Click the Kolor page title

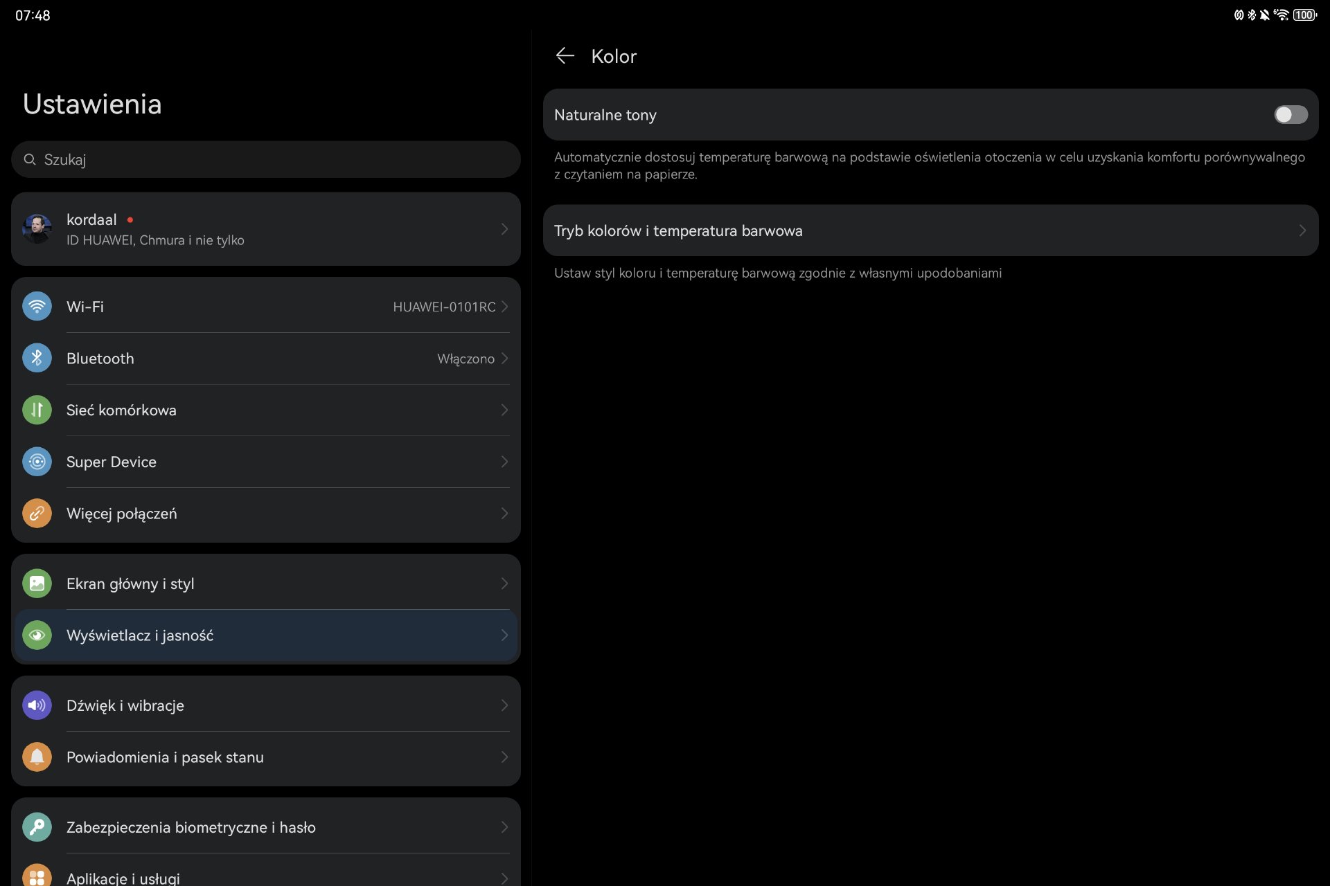pyautogui.click(x=614, y=56)
